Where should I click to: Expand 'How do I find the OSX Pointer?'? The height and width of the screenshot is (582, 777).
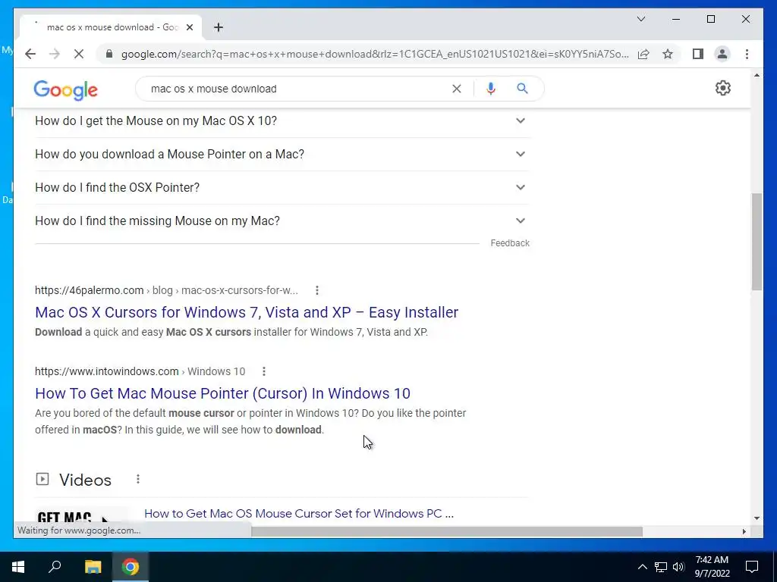pyautogui.click(x=282, y=187)
